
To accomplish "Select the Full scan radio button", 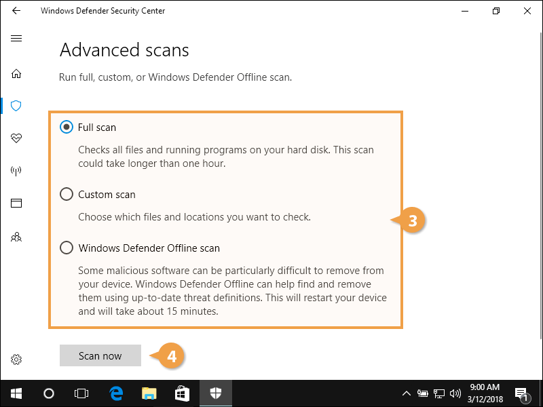I will tap(67, 127).
